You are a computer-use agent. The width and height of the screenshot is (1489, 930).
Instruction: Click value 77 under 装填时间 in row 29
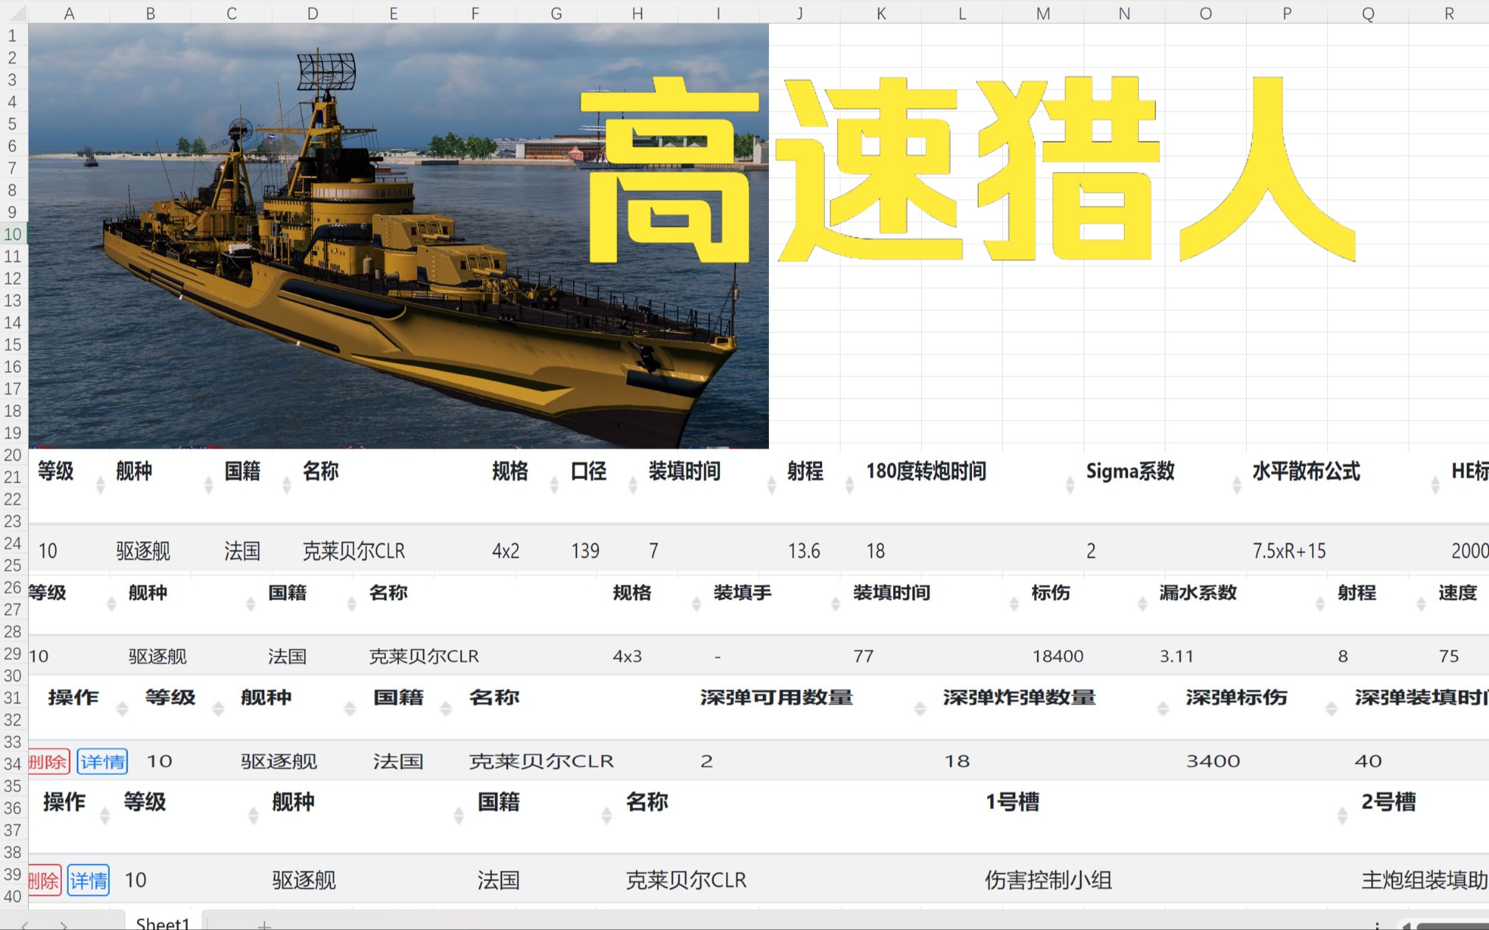(x=863, y=656)
